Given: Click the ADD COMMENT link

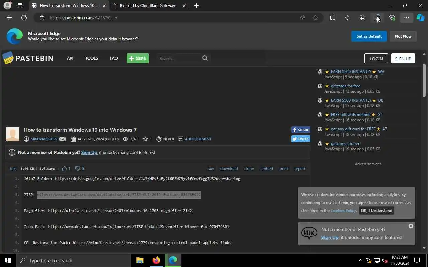Looking at the screenshot, I should pyautogui.click(x=198, y=139).
